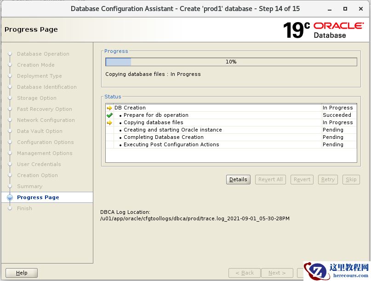Click the Retry button

tap(328, 179)
